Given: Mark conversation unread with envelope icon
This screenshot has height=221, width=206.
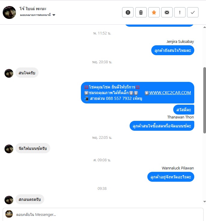Looking at the screenshot, I should coord(167,12).
